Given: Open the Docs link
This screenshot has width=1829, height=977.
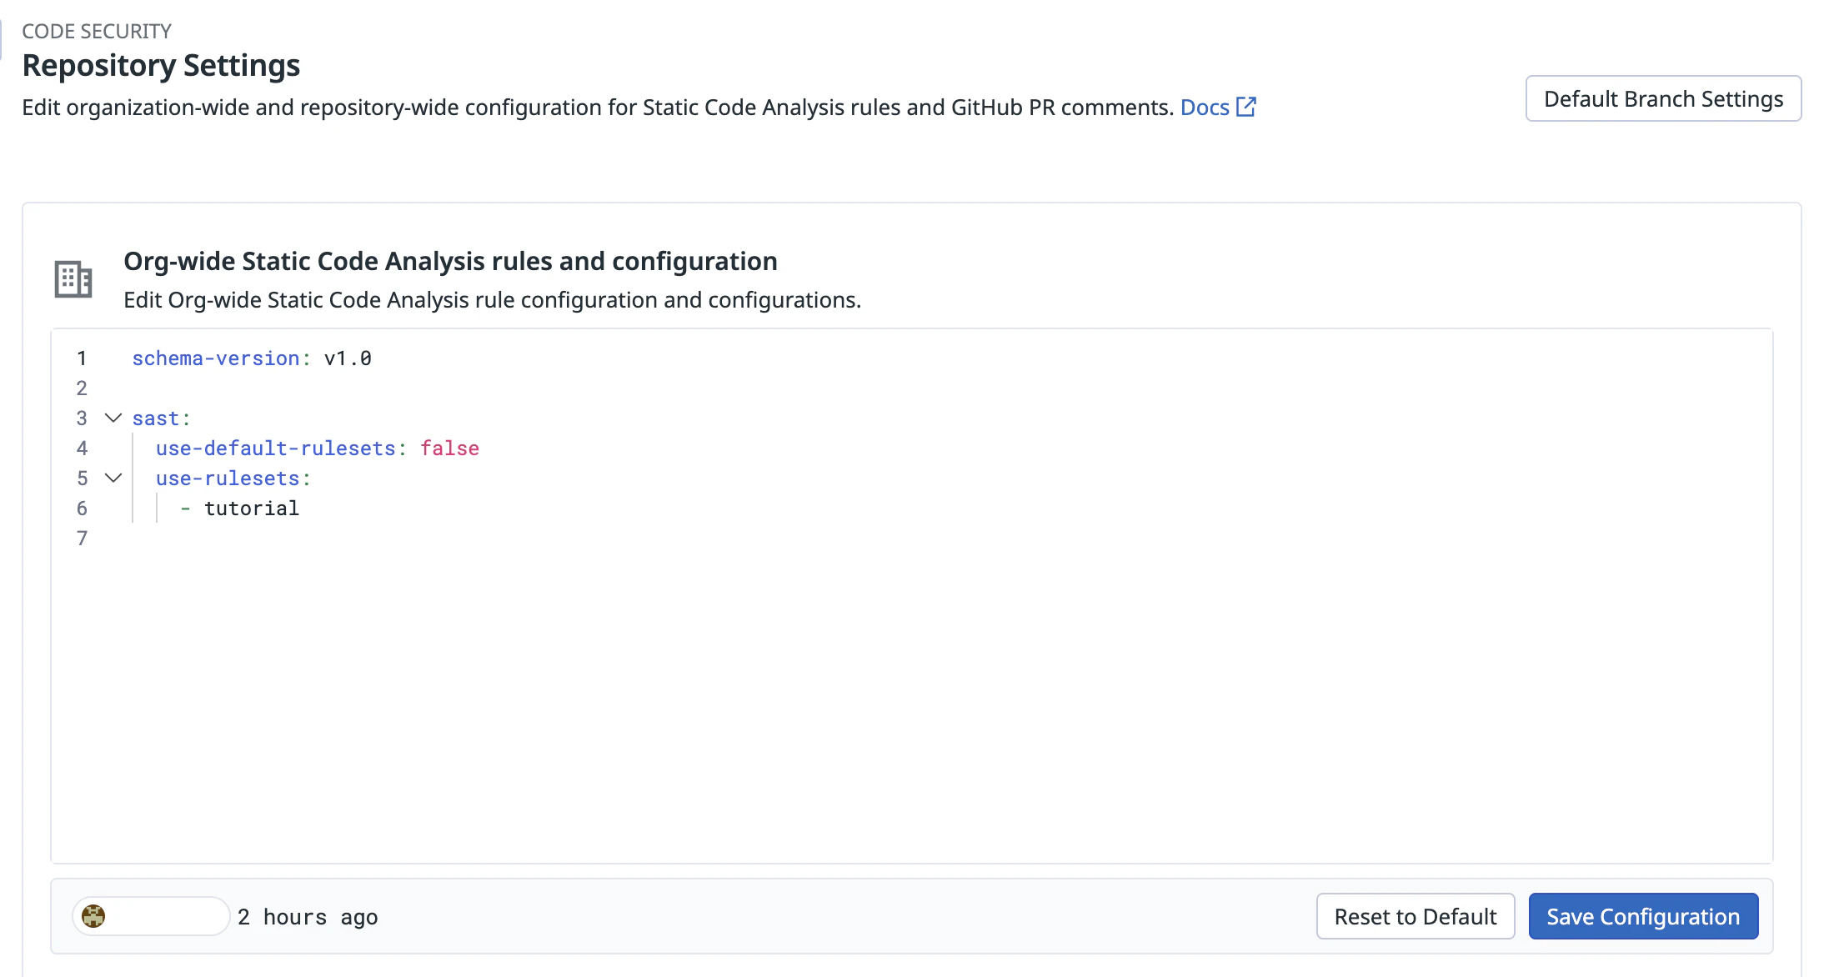Looking at the screenshot, I should 1204,107.
